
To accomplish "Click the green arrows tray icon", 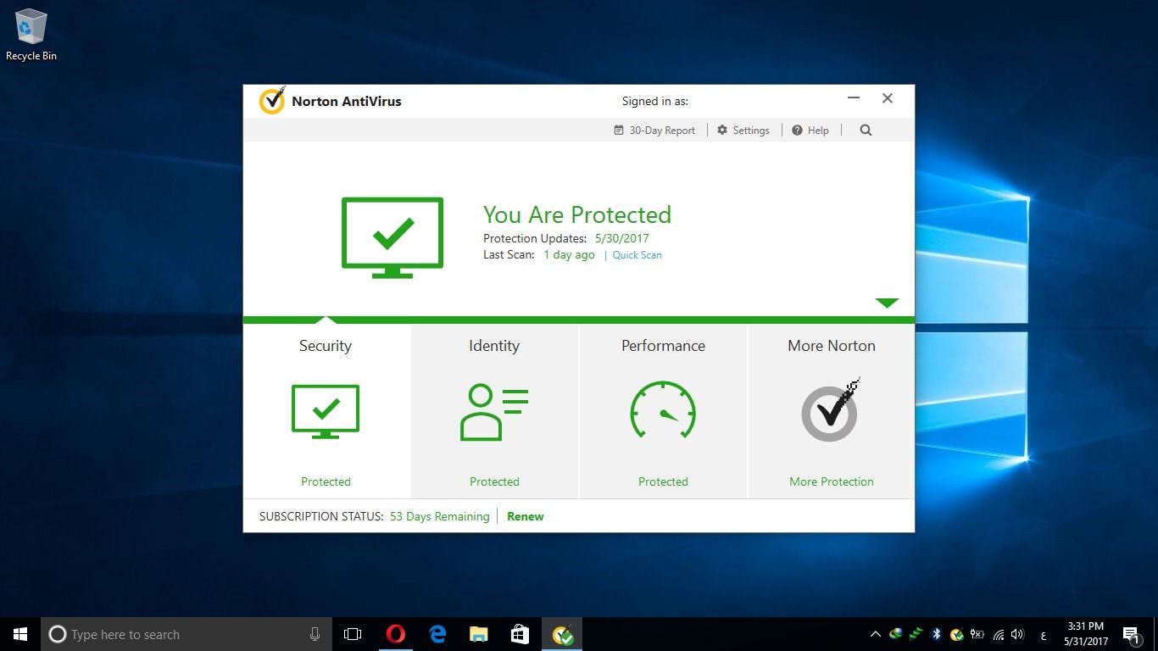I will pyautogui.click(x=916, y=634).
